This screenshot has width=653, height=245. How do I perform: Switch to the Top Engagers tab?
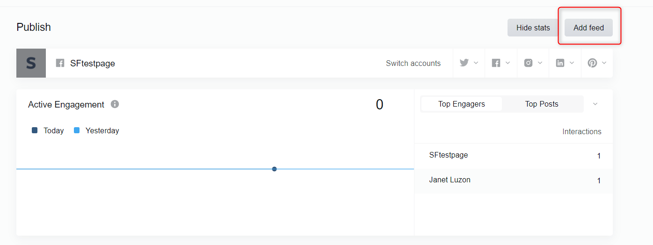click(462, 104)
